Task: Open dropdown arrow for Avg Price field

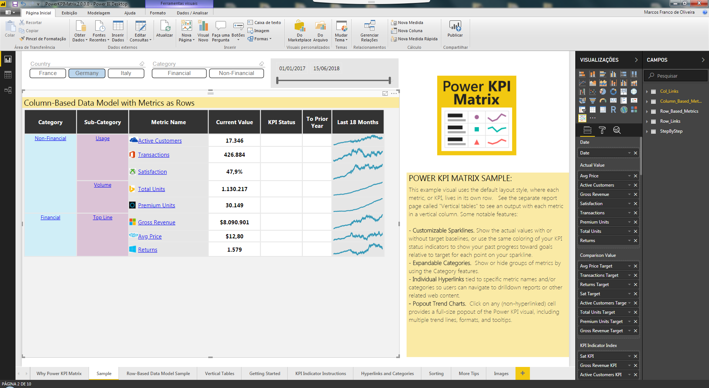Action: pyautogui.click(x=630, y=176)
